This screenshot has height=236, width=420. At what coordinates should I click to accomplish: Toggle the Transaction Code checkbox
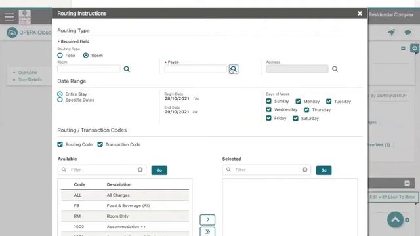click(100, 144)
